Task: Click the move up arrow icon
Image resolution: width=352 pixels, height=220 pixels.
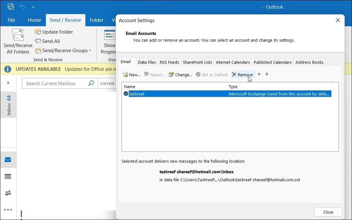Action: click(x=259, y=74)
